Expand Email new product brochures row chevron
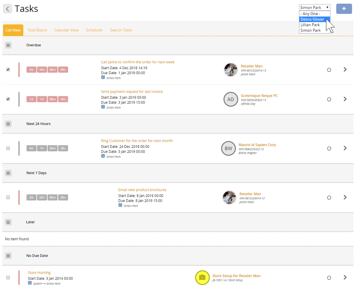The image size is (356, 286). (x=345, y=198)
